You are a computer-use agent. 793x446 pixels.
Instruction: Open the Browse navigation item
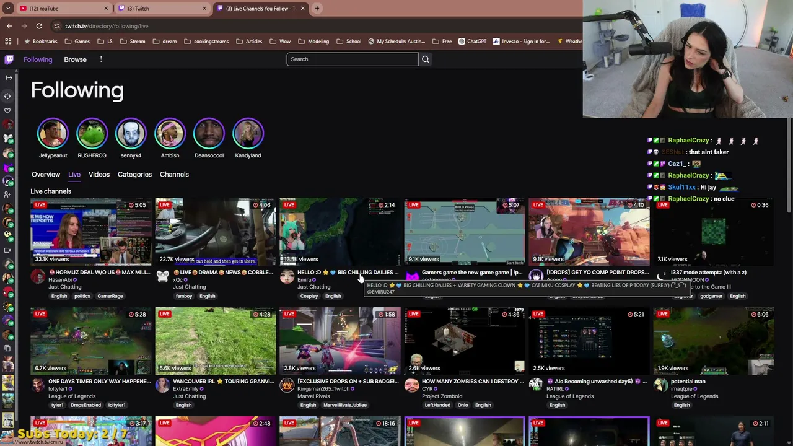click(75, 59)
